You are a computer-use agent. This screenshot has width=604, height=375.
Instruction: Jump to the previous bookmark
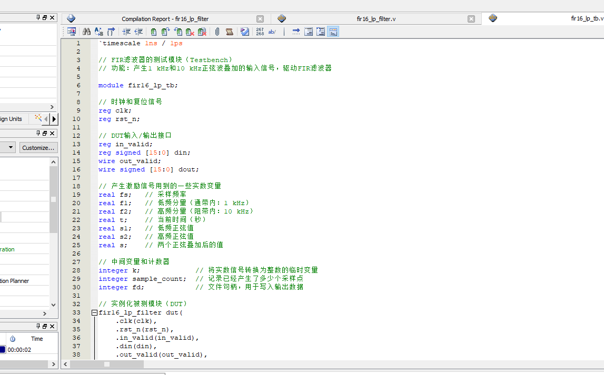click(x=178, y=32)
